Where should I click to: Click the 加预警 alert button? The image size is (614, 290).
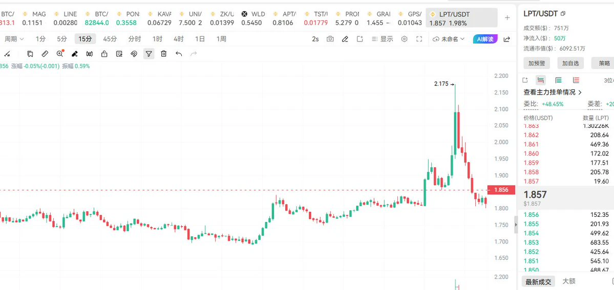pyautogui.click(x=537, y=63)
